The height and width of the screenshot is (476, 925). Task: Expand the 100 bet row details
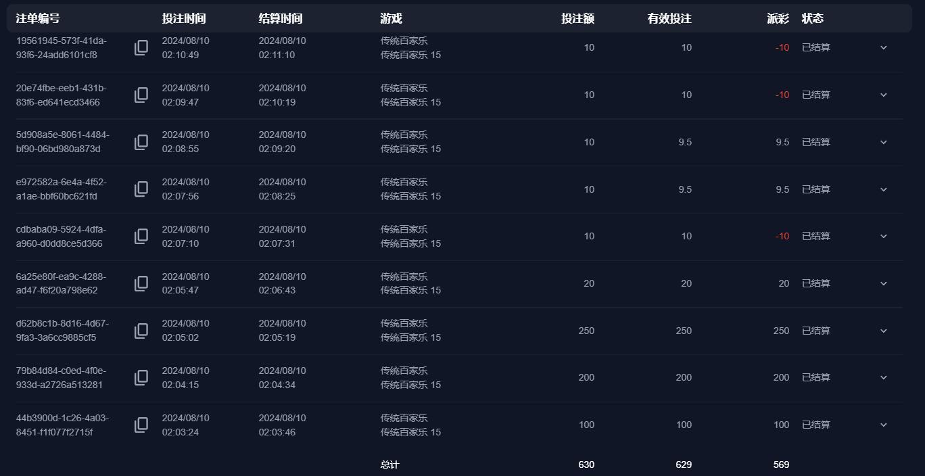coord(883,425)
